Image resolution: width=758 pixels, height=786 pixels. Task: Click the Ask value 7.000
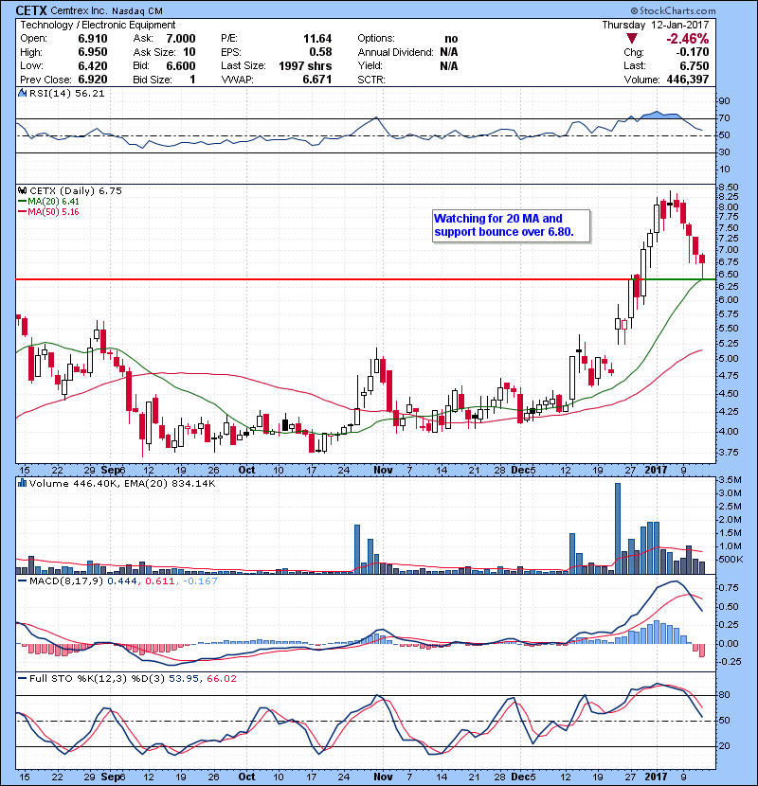181,39
